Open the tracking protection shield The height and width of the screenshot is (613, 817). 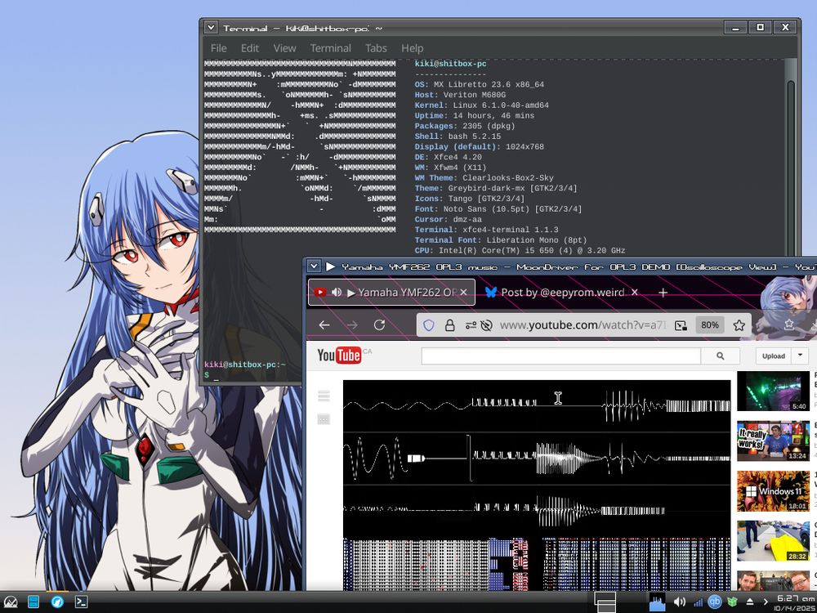click(x=429, y=325)
